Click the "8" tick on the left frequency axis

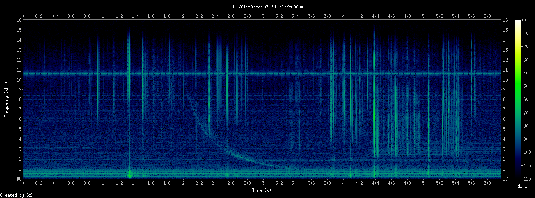click(x=20, y=99)
